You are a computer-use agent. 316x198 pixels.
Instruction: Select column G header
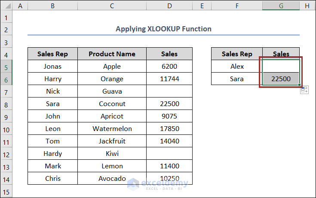pyautogui.click(x=281, y=6)
